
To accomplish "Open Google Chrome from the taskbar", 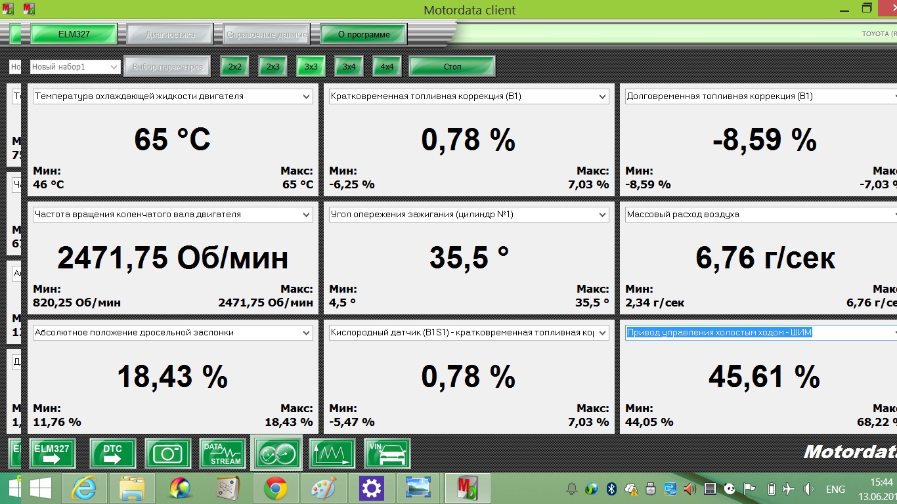I will pyautogui.click(x=276, y=489).
